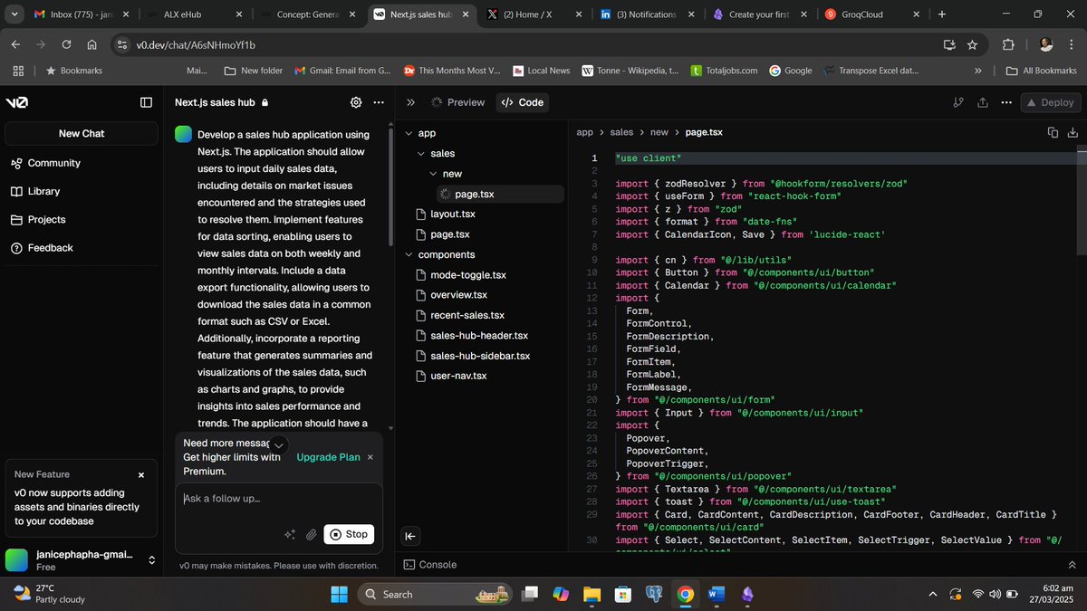The image size is (1087, 611).
Task: Collapse the new folder in tree
Action: pyautogui.click(x=433, y=174)
